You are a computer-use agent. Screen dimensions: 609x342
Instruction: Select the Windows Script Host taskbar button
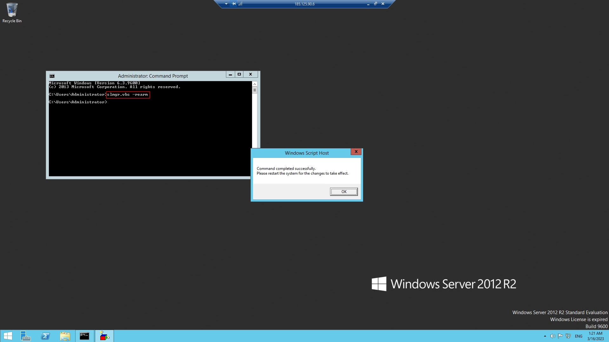[x=104, y=336]
